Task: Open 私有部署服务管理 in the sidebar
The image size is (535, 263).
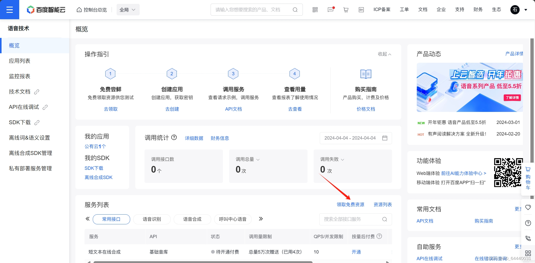Action: pos(35,169)
